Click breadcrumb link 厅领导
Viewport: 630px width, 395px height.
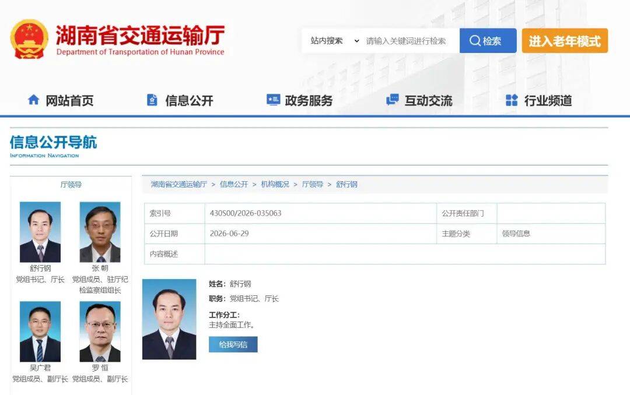(313, 184)
